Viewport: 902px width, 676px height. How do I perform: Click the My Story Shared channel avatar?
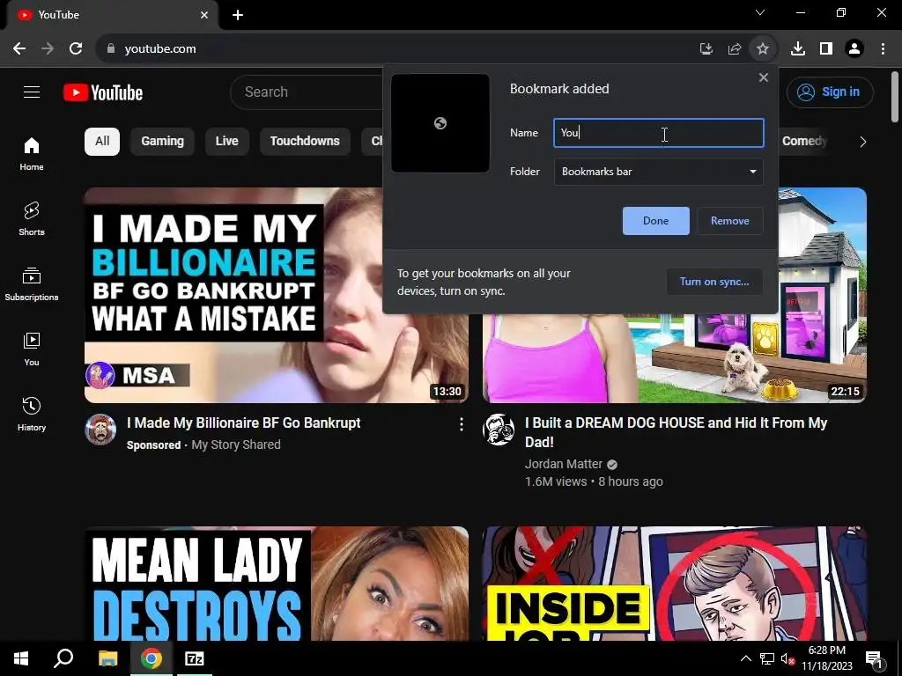(100, 430)
